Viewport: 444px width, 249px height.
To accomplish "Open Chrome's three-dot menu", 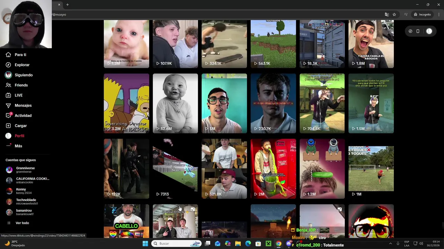I will pos(439,15).
